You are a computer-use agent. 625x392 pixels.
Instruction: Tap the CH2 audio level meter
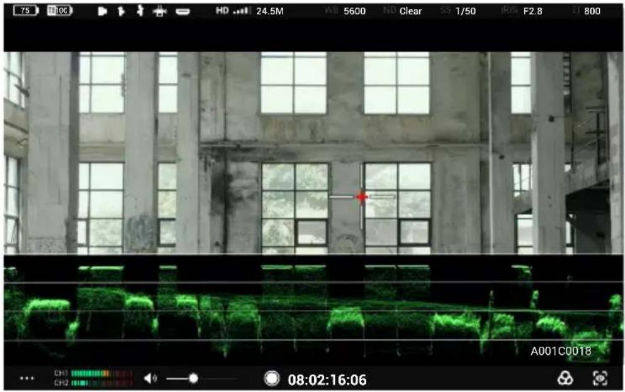[93, 383]
